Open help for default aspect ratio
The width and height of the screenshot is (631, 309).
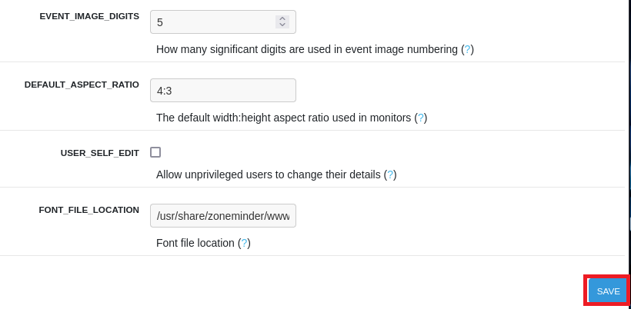click(x=421, y=118)
